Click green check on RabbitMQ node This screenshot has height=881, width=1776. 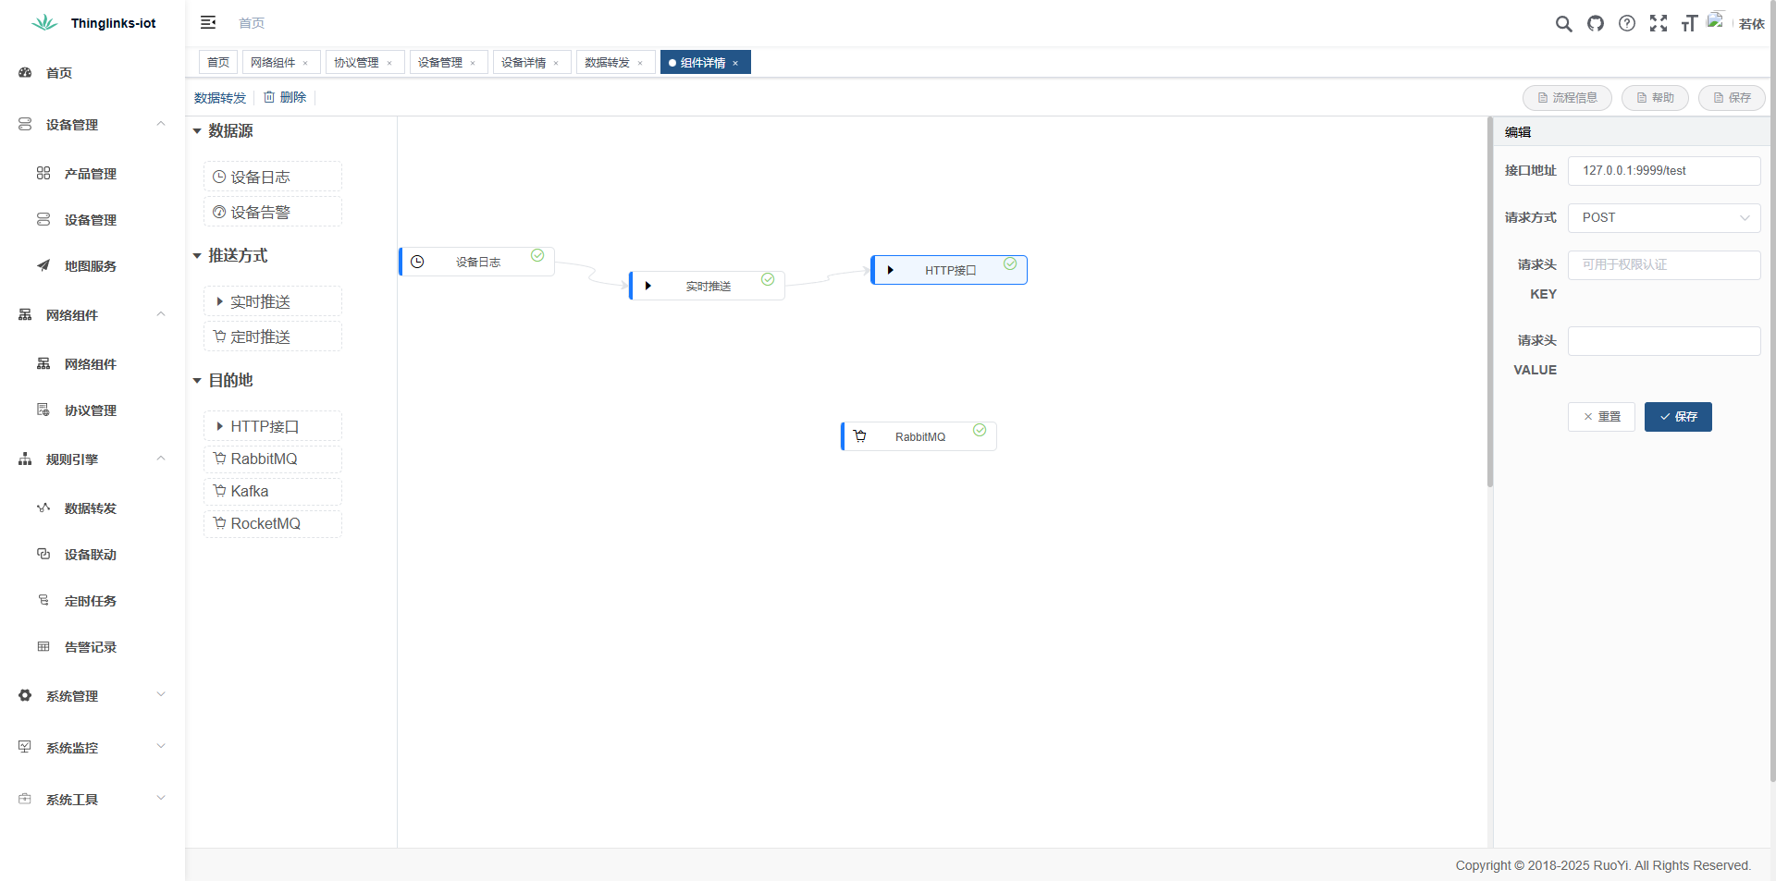coord(980,431)
